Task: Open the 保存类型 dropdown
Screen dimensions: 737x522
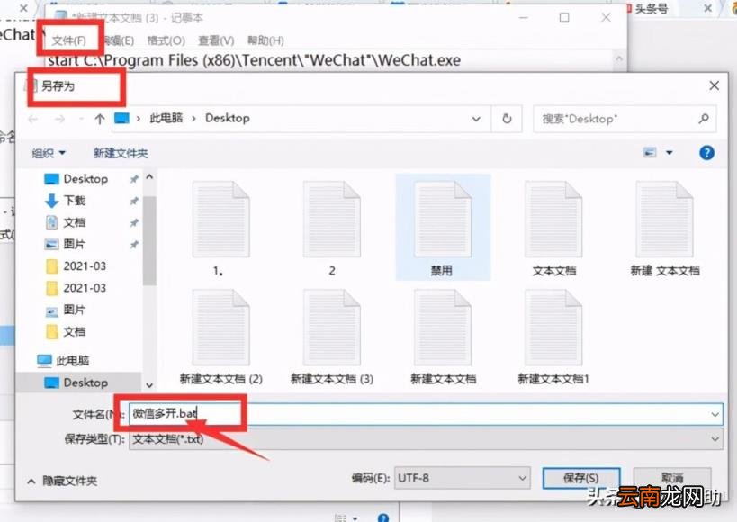Action: 426,439
